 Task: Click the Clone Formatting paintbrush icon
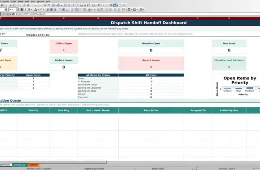coord(24,5)
